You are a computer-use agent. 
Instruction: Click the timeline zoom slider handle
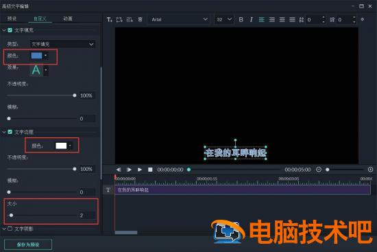point(327,170)
